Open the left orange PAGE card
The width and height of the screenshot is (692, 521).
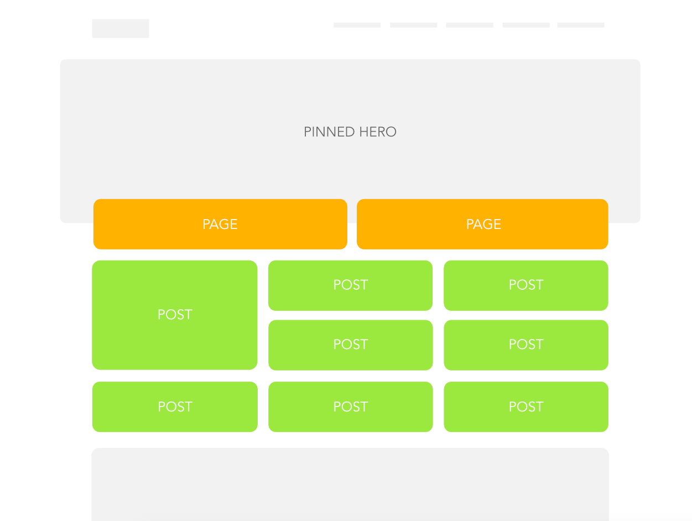pyautogui.click(x=220, y=224)
